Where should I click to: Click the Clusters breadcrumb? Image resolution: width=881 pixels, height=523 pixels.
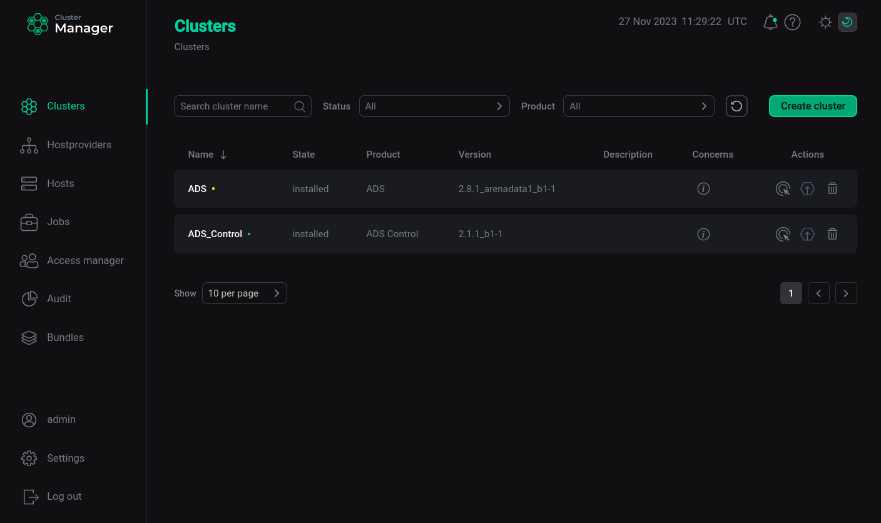(191, 47)
